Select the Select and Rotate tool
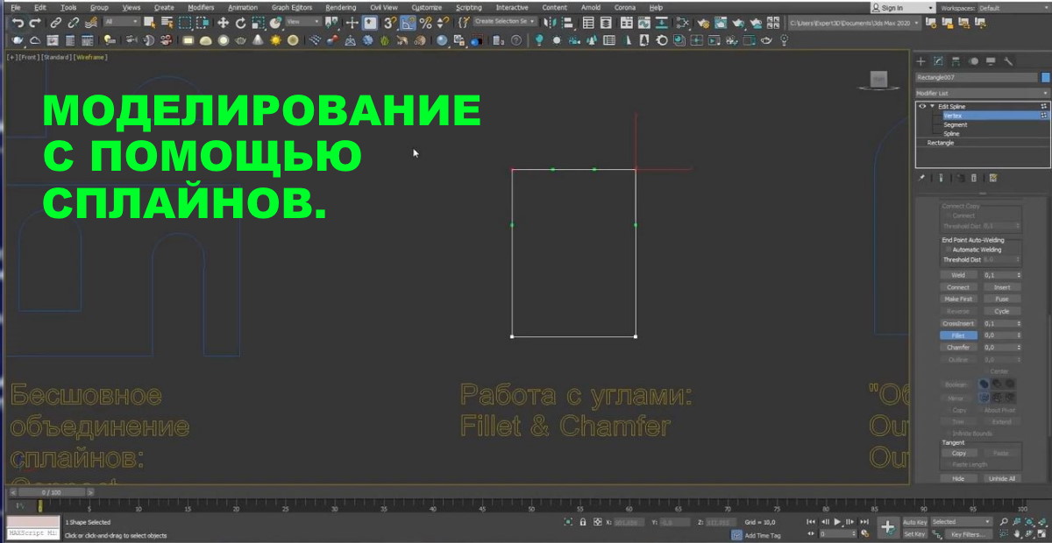 click(x=241, y=22)
